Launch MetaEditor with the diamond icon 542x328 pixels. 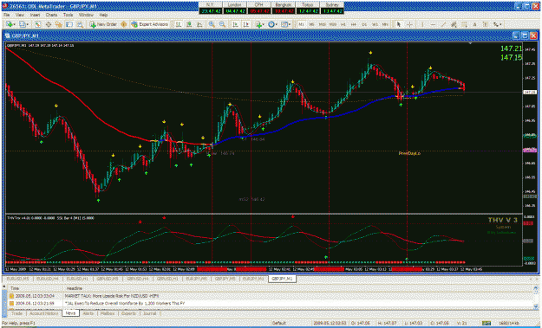point(124,24)
